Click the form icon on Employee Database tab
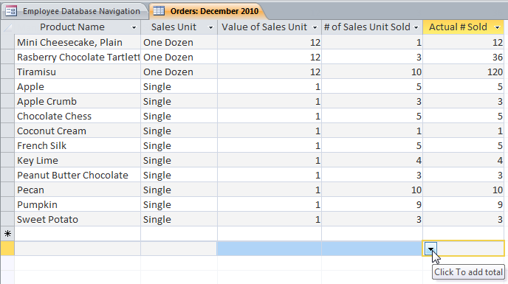Image resolution: width=508 pixels, height=284 pixels. pyautogui.click(x=11, y=11)
